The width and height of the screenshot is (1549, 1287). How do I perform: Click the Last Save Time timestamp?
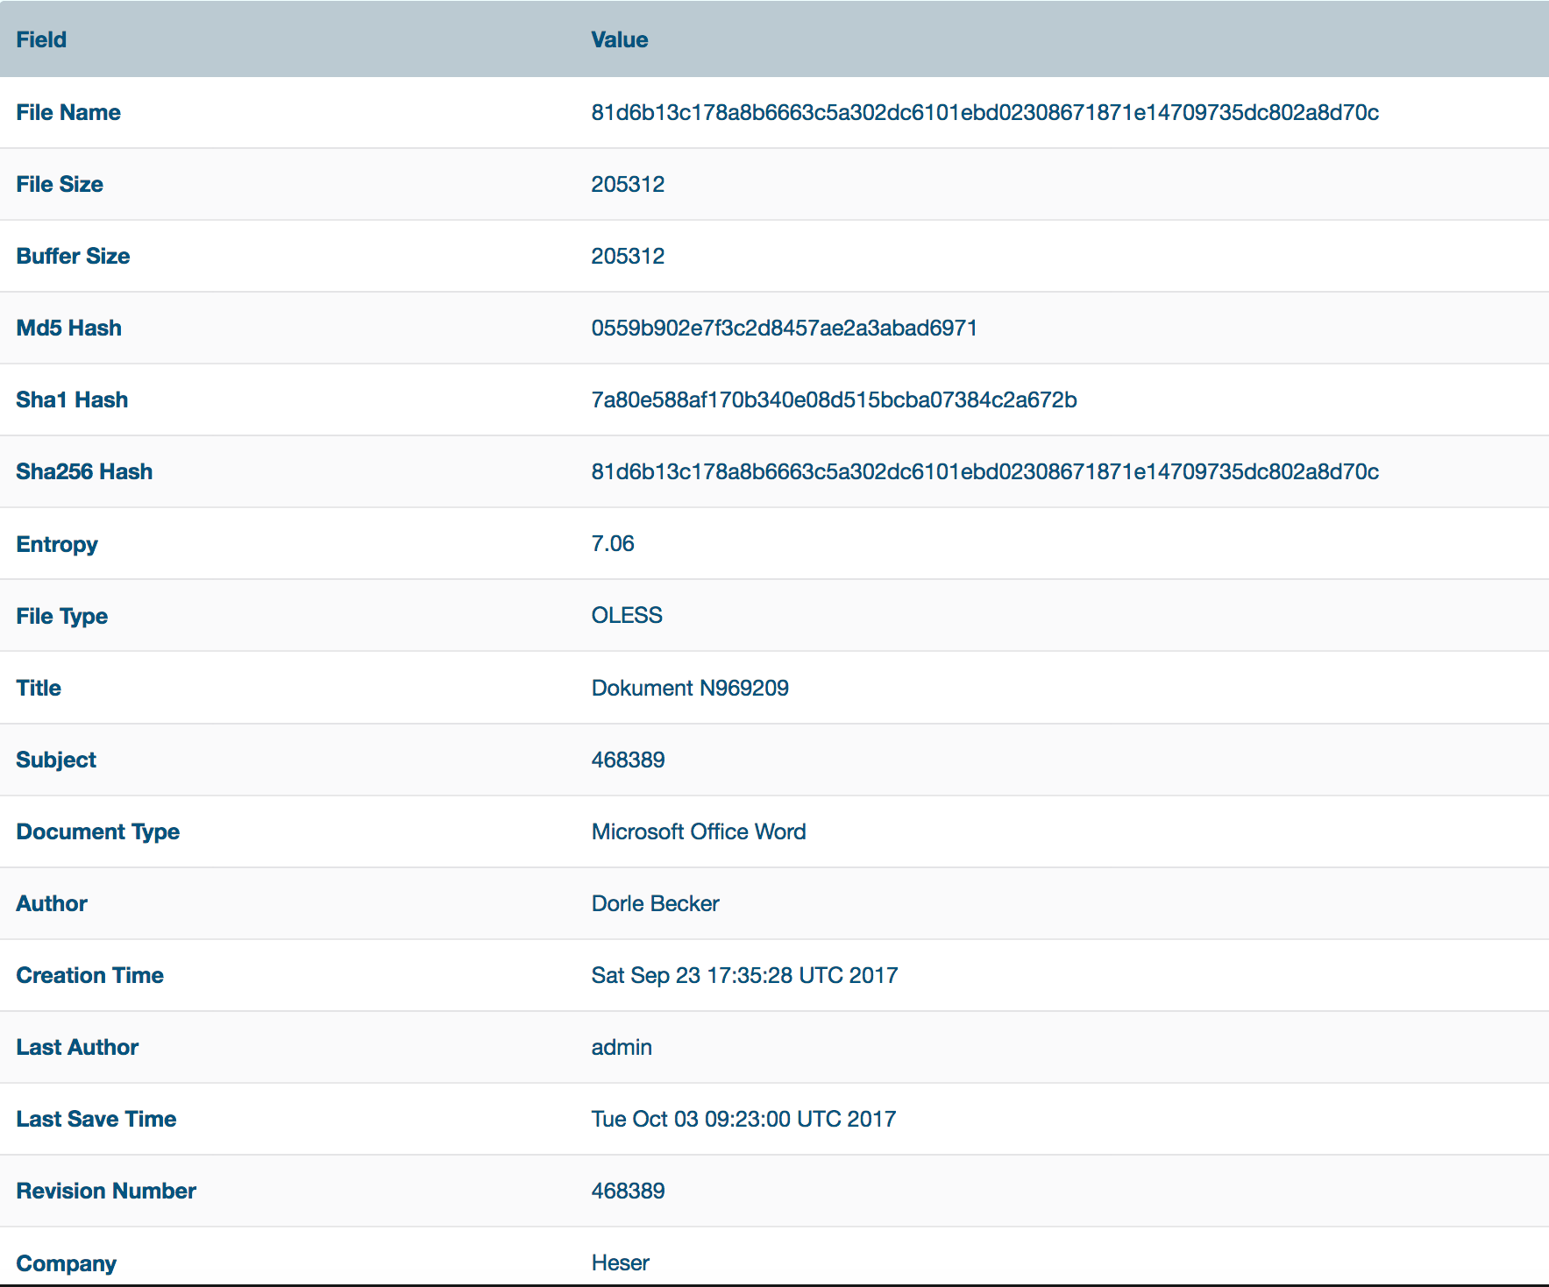(x=743, y=1120)
